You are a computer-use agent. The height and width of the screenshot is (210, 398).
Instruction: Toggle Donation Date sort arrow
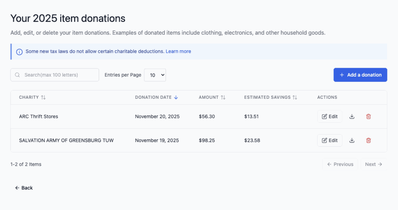coord(176,97)
